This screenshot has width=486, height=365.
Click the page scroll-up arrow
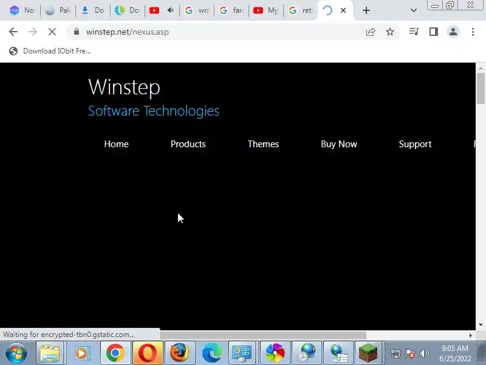pyautogui.click(x=481, y=68)
